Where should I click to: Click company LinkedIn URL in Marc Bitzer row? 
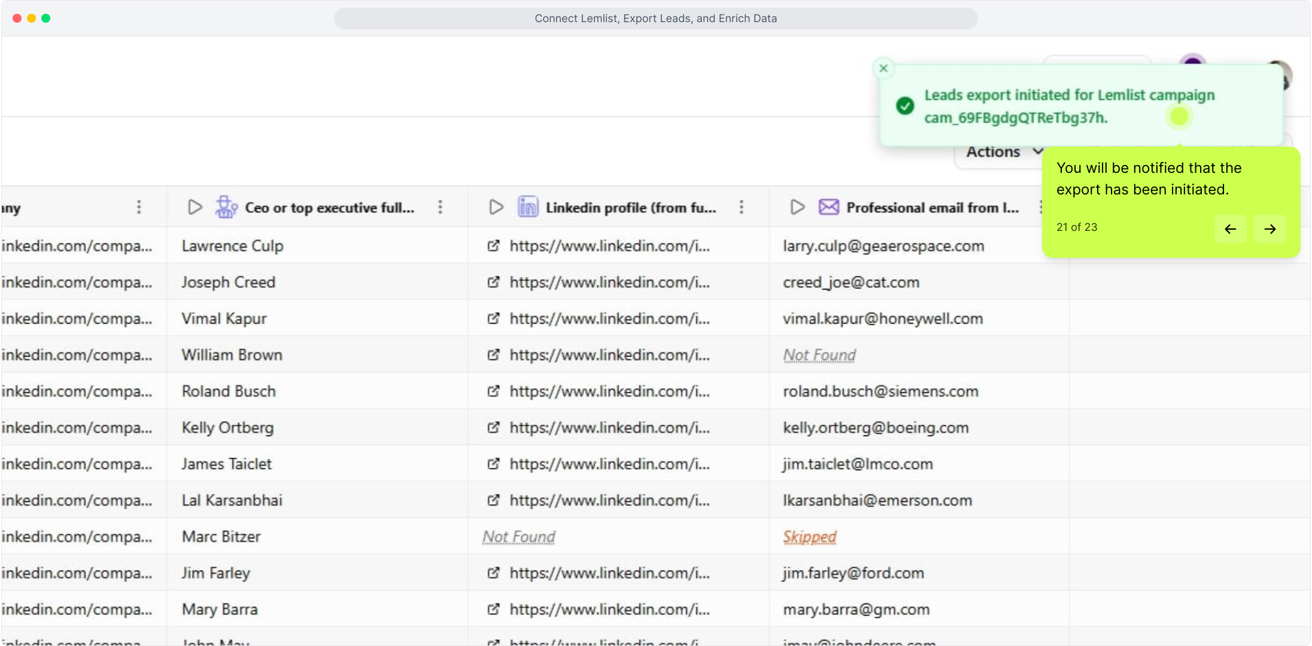click(x=77, y=537)
